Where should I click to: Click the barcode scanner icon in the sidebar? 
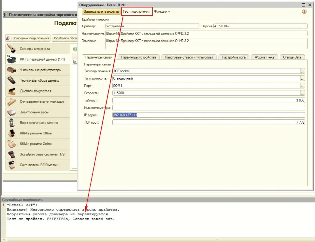coord(11,49)
